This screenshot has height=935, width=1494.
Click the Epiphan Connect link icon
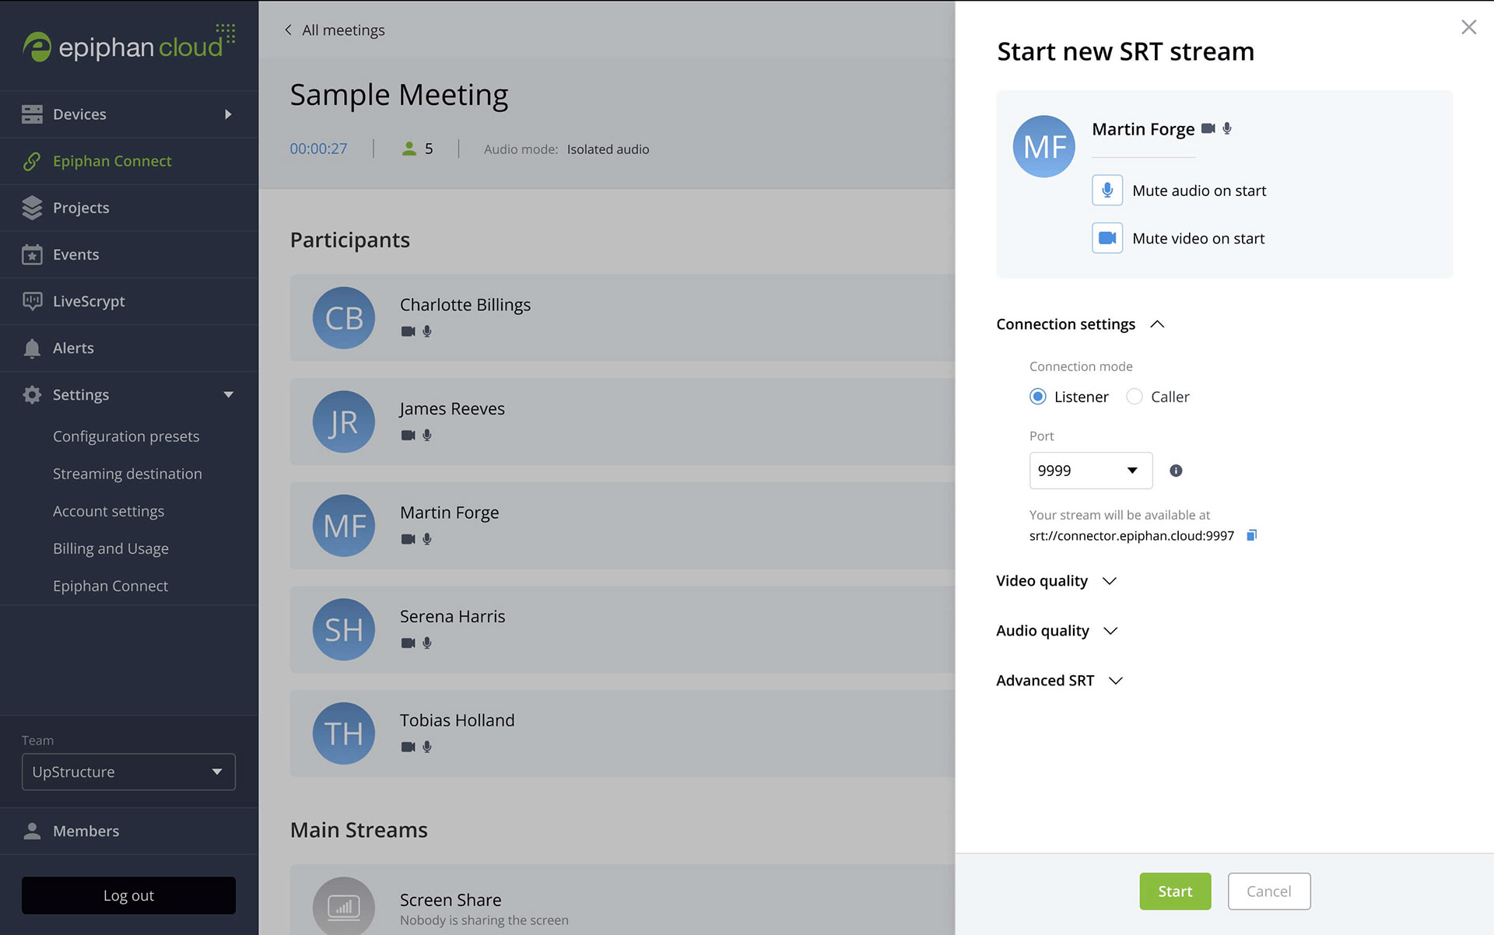pyautogui.click(x=32, y=161)
